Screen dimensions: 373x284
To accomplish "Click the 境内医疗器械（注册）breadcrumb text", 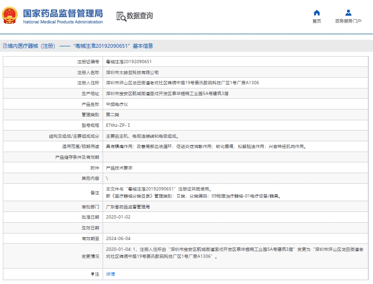I will 31,46.
